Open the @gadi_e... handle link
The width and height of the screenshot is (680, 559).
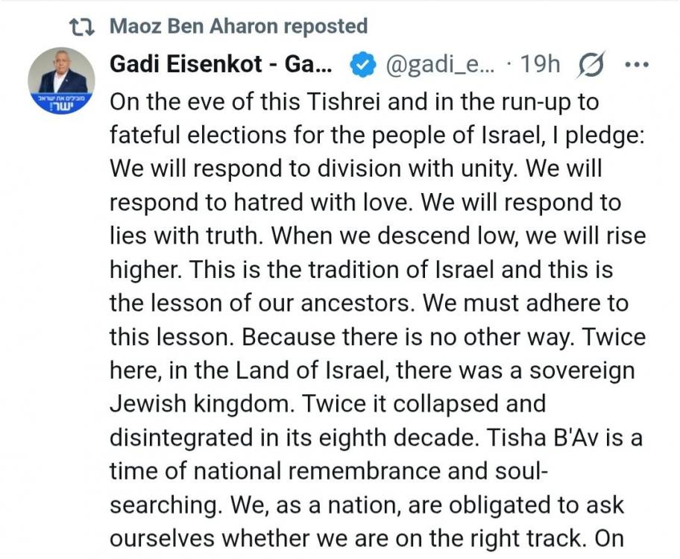(439, 65)
